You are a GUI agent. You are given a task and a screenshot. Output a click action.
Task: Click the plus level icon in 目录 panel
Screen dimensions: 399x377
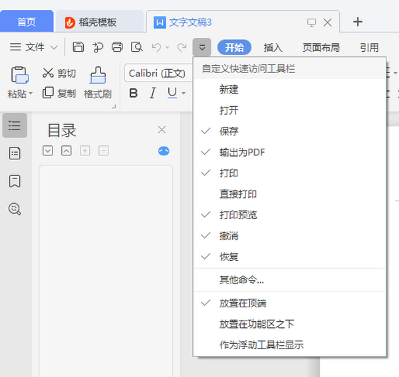click(85, 151)
